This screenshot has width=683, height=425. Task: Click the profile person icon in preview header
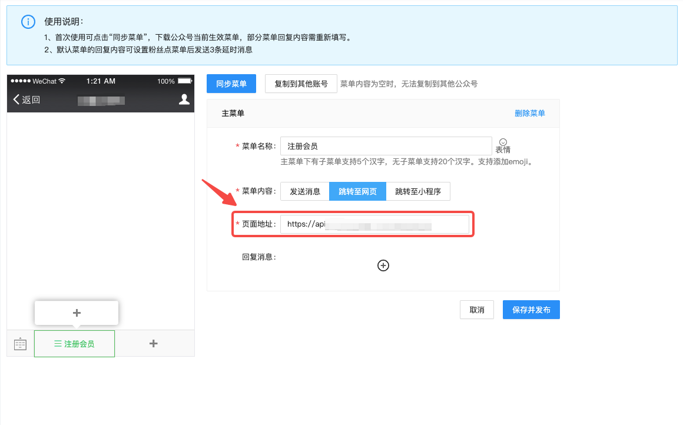coord(185,99)
